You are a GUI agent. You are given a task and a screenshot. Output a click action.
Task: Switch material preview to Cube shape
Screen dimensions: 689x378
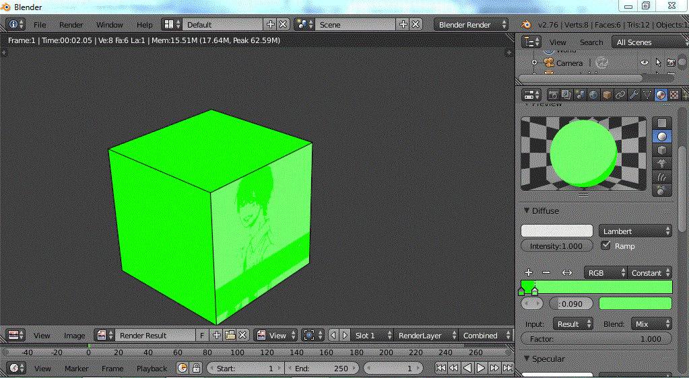[662, 150]
